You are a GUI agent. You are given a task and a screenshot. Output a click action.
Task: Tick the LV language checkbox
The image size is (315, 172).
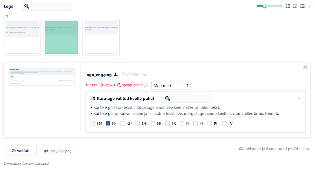coord(225,123)
